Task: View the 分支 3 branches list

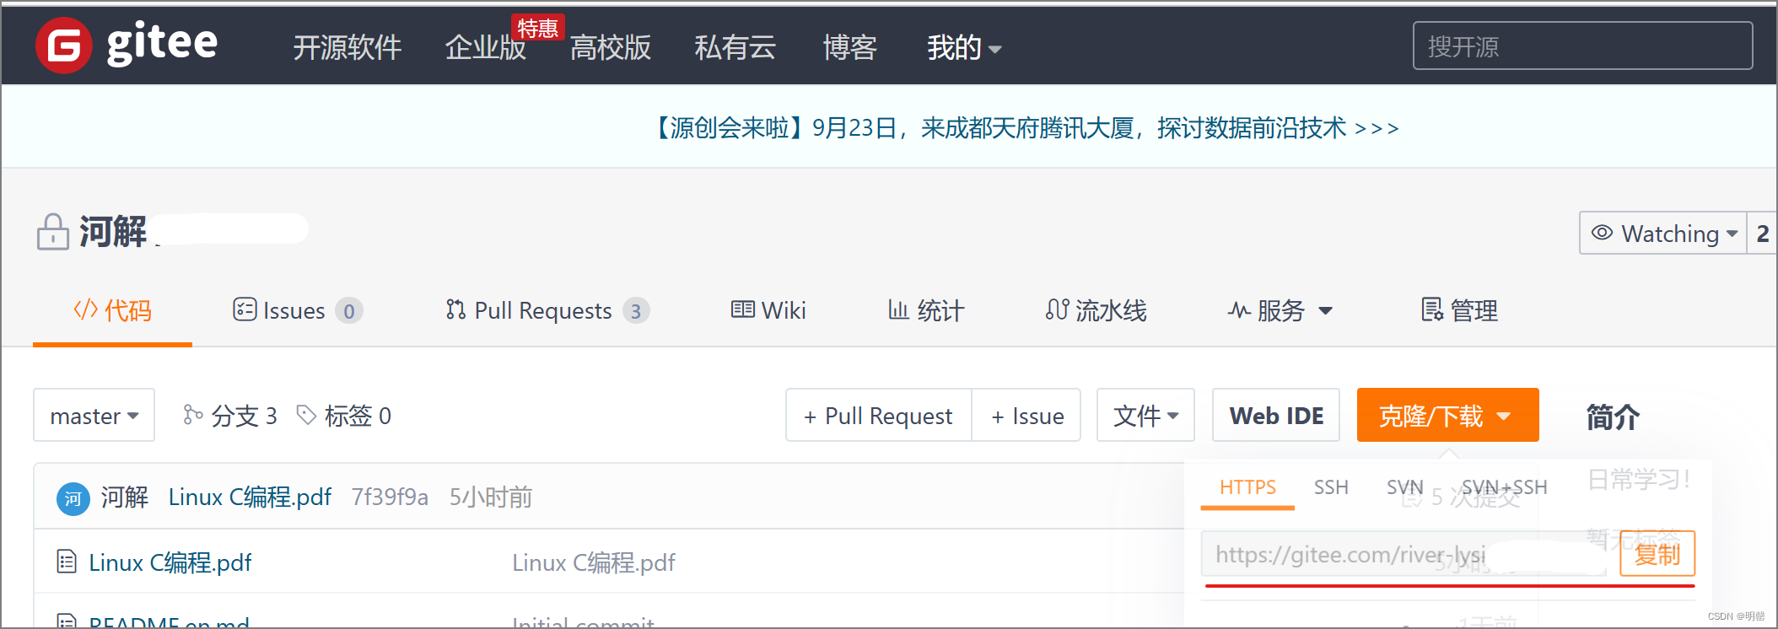Action: click(230, 415)
